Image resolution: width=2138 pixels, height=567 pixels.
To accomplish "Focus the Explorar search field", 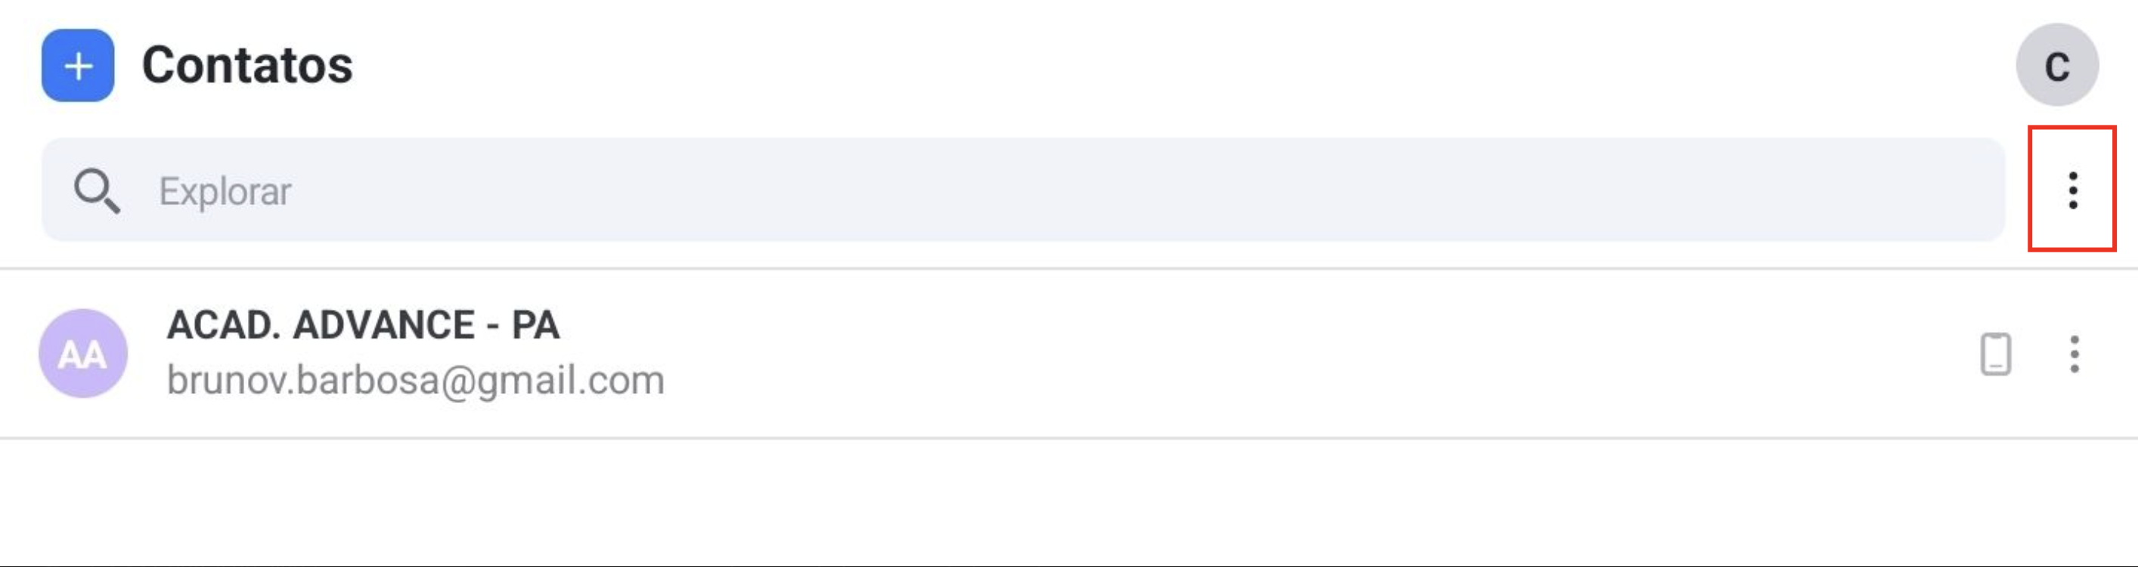I will tap(1023, 190).
